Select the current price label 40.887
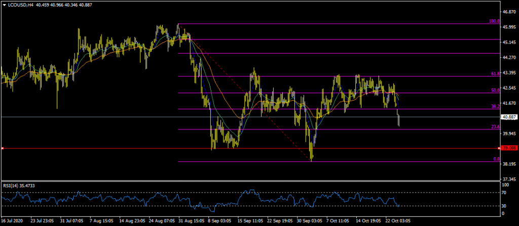 tap(508, 117)
